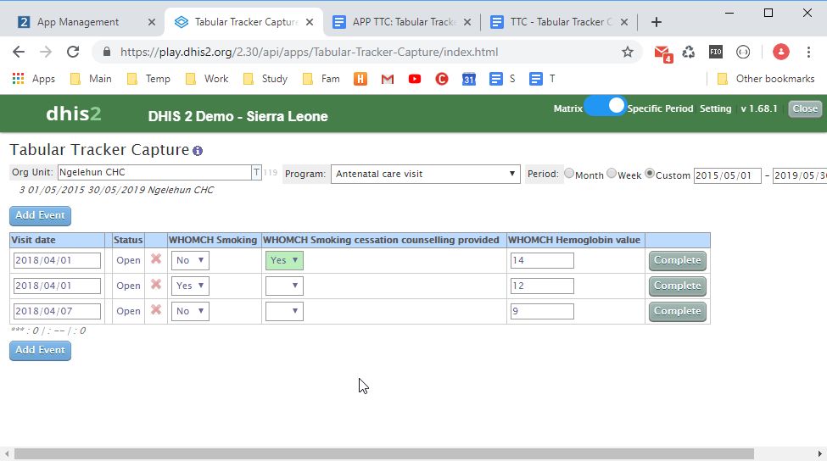Image resolution: width=827 pixels, height=461 pixels.
Task: Complete the event with Hemoglobin 12
Action: point(677,286)
